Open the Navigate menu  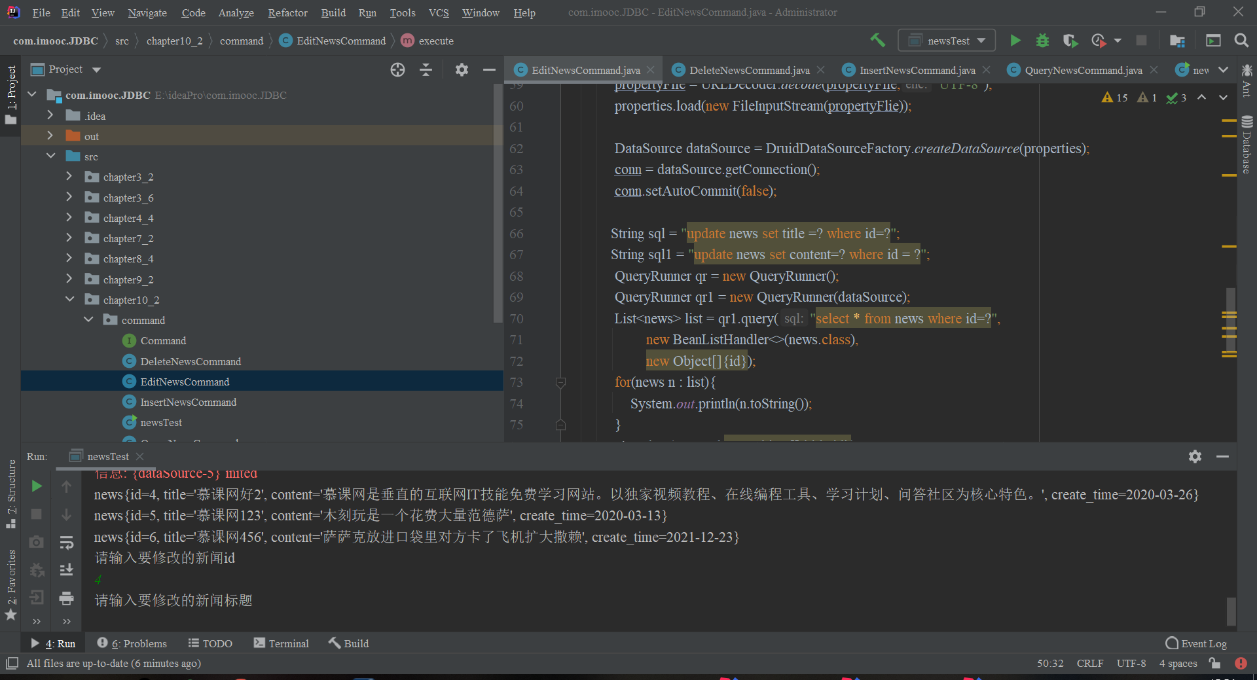pyautogui.click(x=147, y=12)
